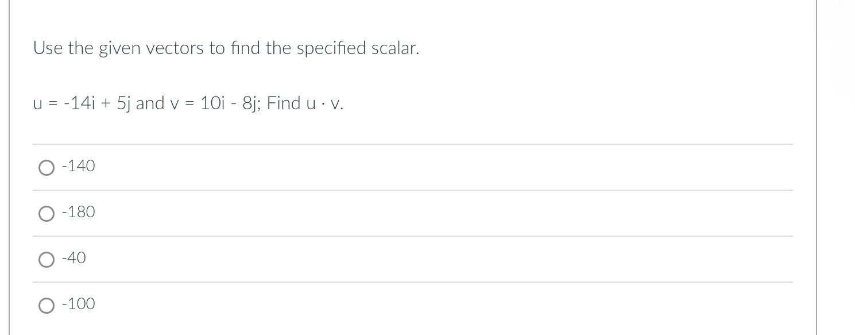The image size is (855, 335).
Task: Select the -180 radio button
Action: tap(46, 214)
